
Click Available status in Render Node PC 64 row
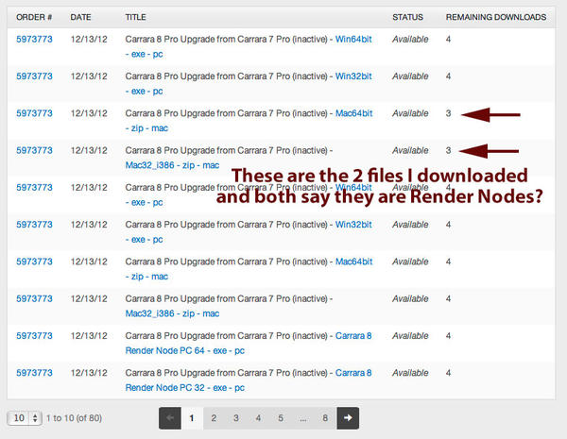coord(410,336)
